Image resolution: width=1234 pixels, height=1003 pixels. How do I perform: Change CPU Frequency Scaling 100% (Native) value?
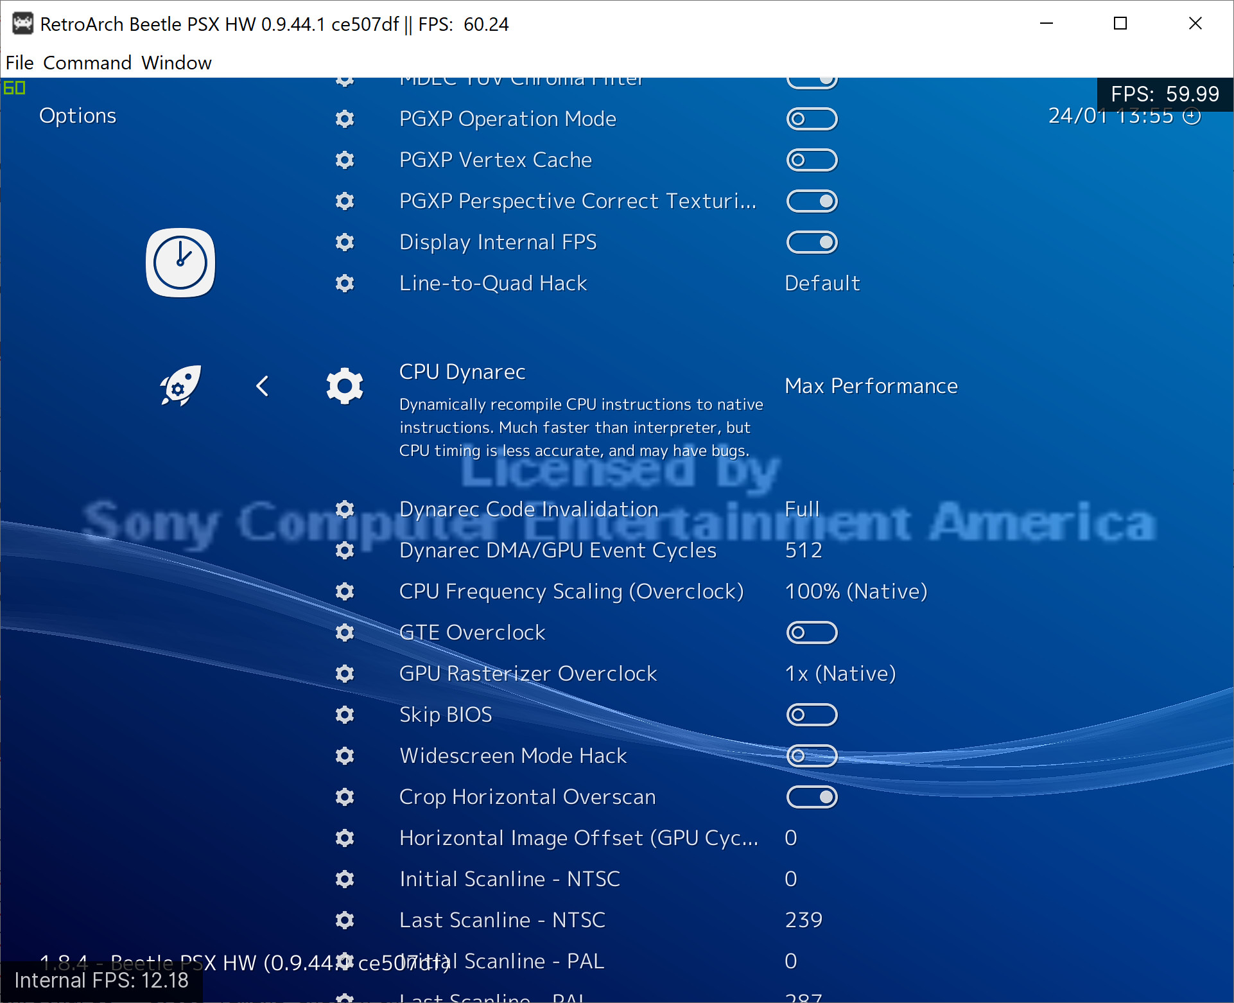tap(856, 591)
